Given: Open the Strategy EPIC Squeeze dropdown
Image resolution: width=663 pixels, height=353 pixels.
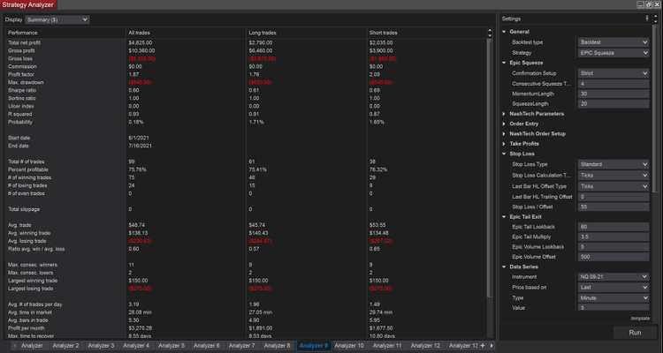Looking at the screenshot, I should (613, 52).
